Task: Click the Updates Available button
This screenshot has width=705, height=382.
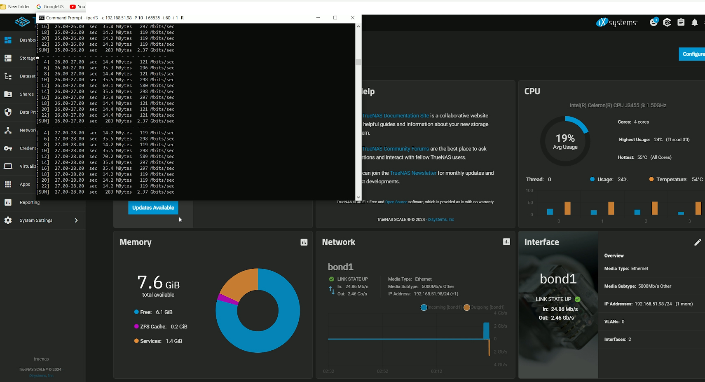Action: pyautogui.click(x=153, y=208)
